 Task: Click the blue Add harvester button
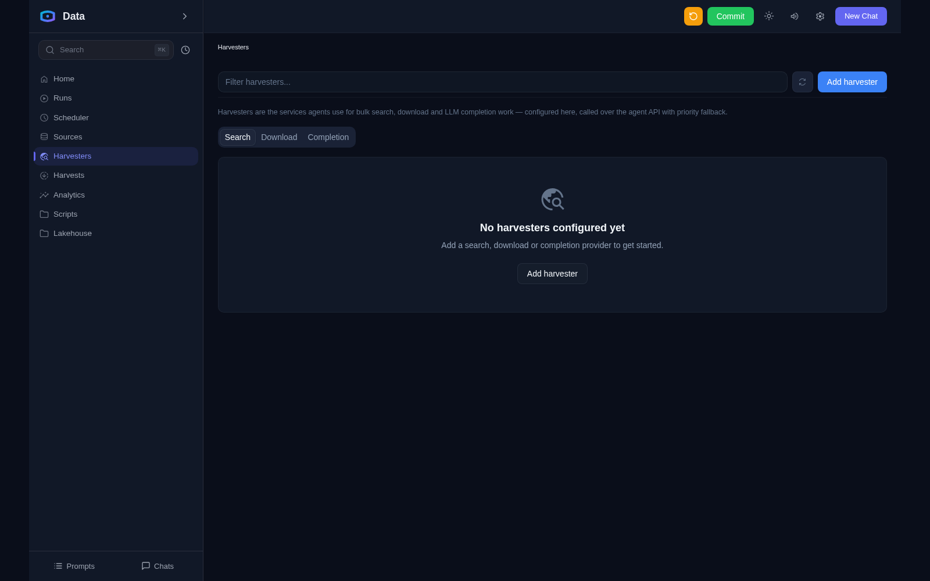tap(852, 82)
